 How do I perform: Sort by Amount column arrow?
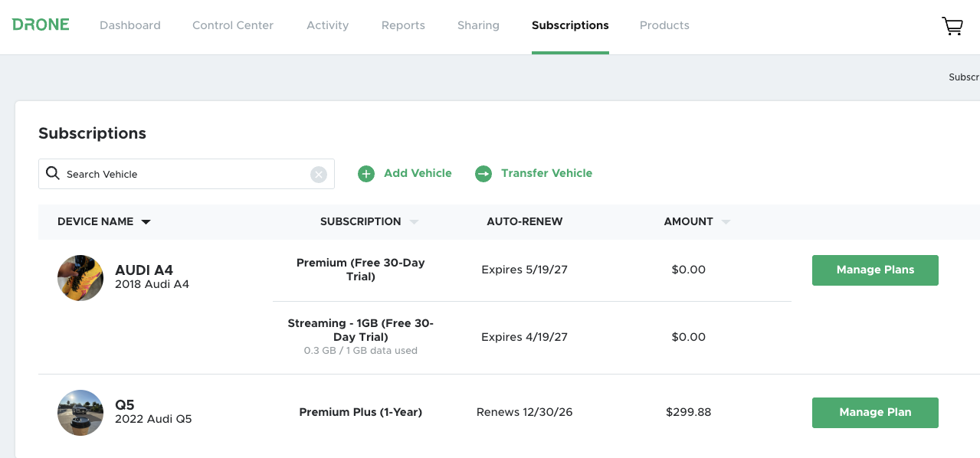tap(725, 222)
